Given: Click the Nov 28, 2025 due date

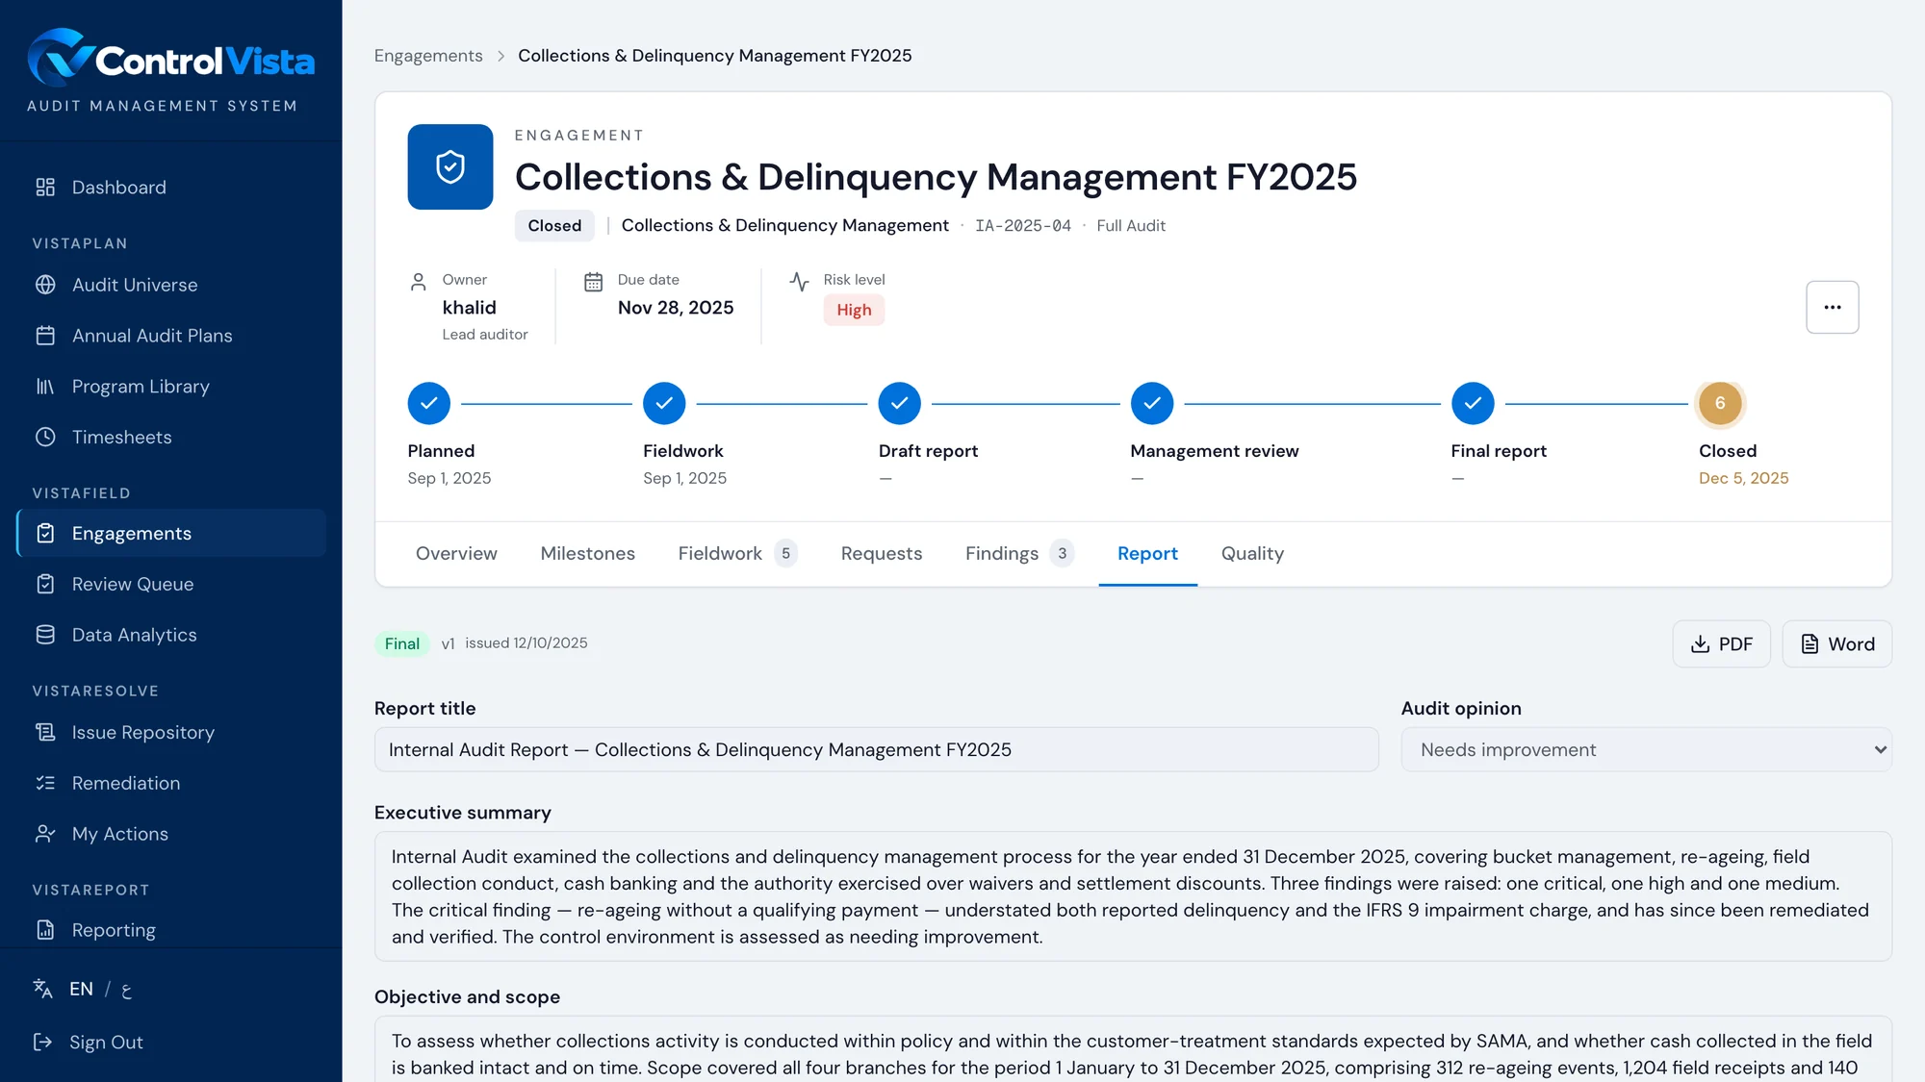Looking at the screenshot, I should [676, 308].
